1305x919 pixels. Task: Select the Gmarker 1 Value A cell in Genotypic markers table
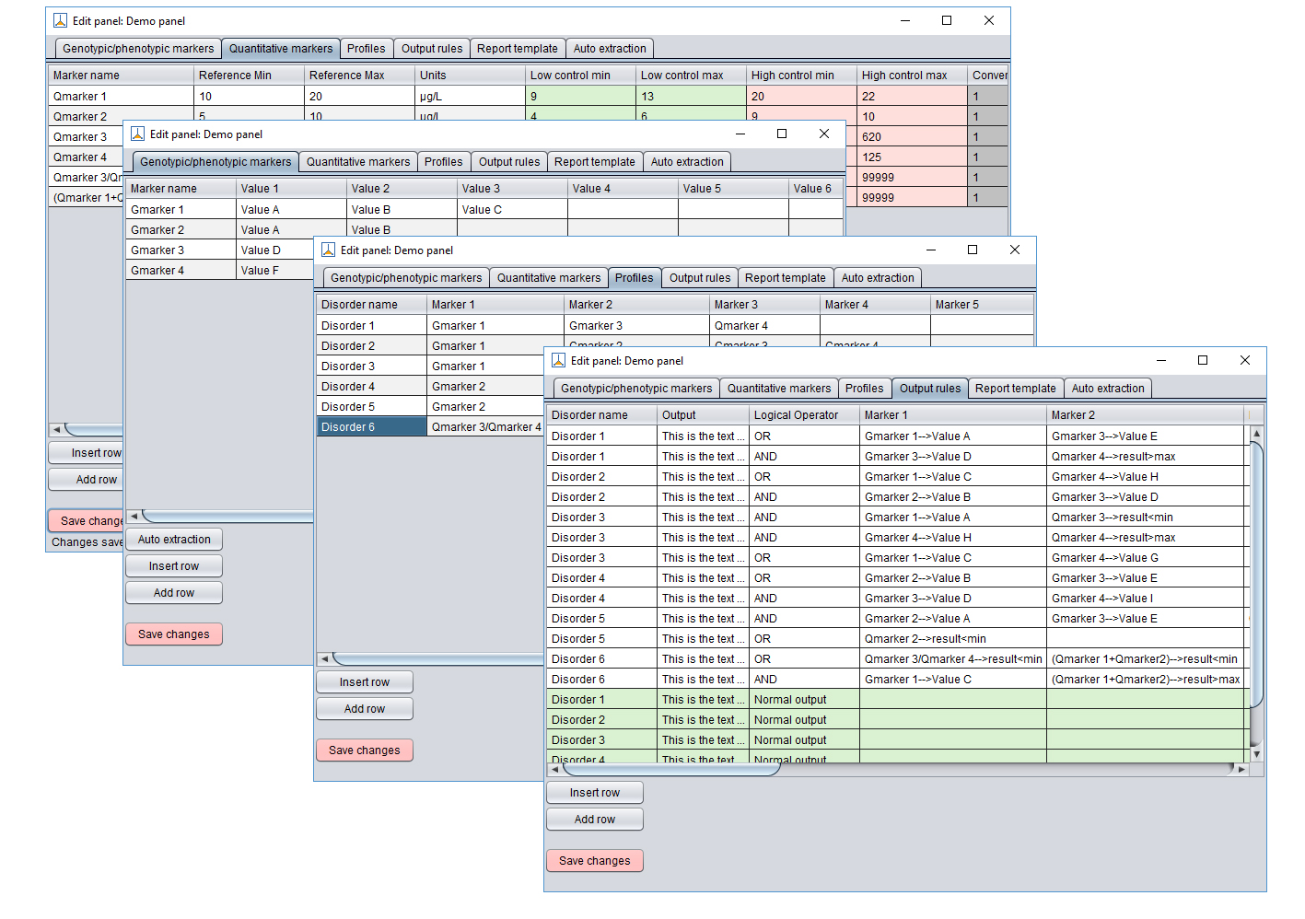(x=291, y=209)
